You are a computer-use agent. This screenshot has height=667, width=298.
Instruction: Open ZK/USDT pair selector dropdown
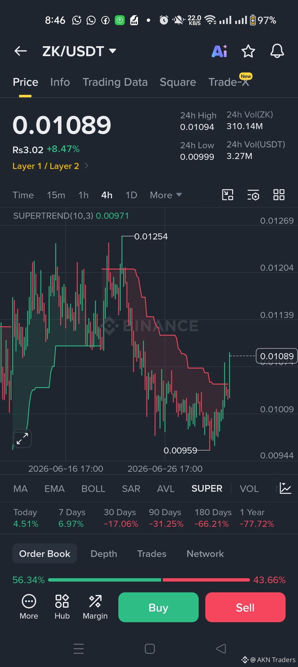79,51
